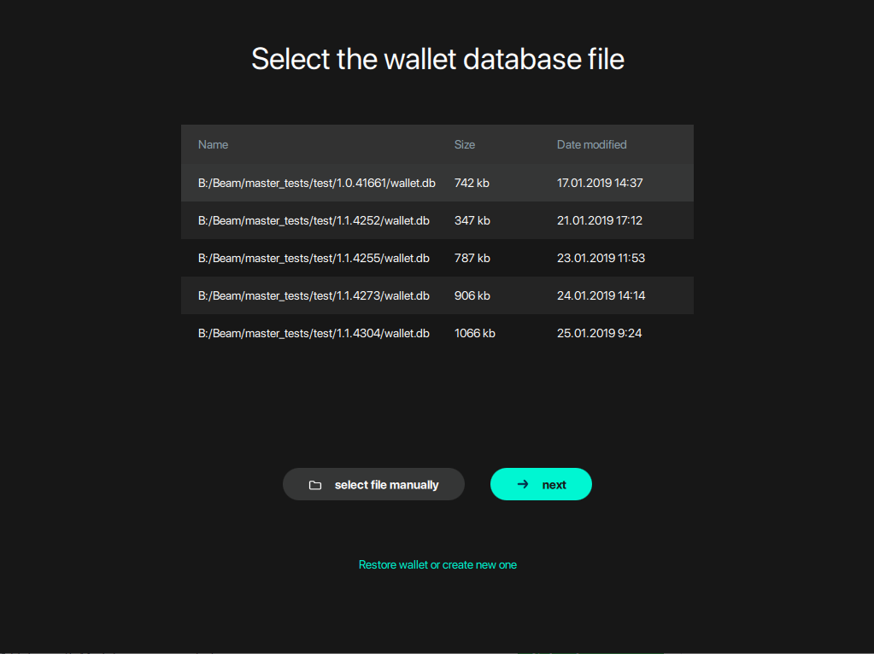Click date 21.01.2019 17:12

[x=599, y=220]
